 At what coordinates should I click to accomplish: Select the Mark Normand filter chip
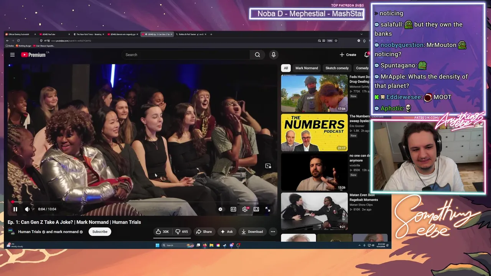click(306, 68)
